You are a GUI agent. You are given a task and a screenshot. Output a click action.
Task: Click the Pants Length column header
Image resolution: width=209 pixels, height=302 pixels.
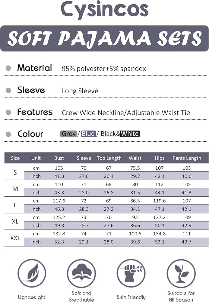(x=187, y=158)
